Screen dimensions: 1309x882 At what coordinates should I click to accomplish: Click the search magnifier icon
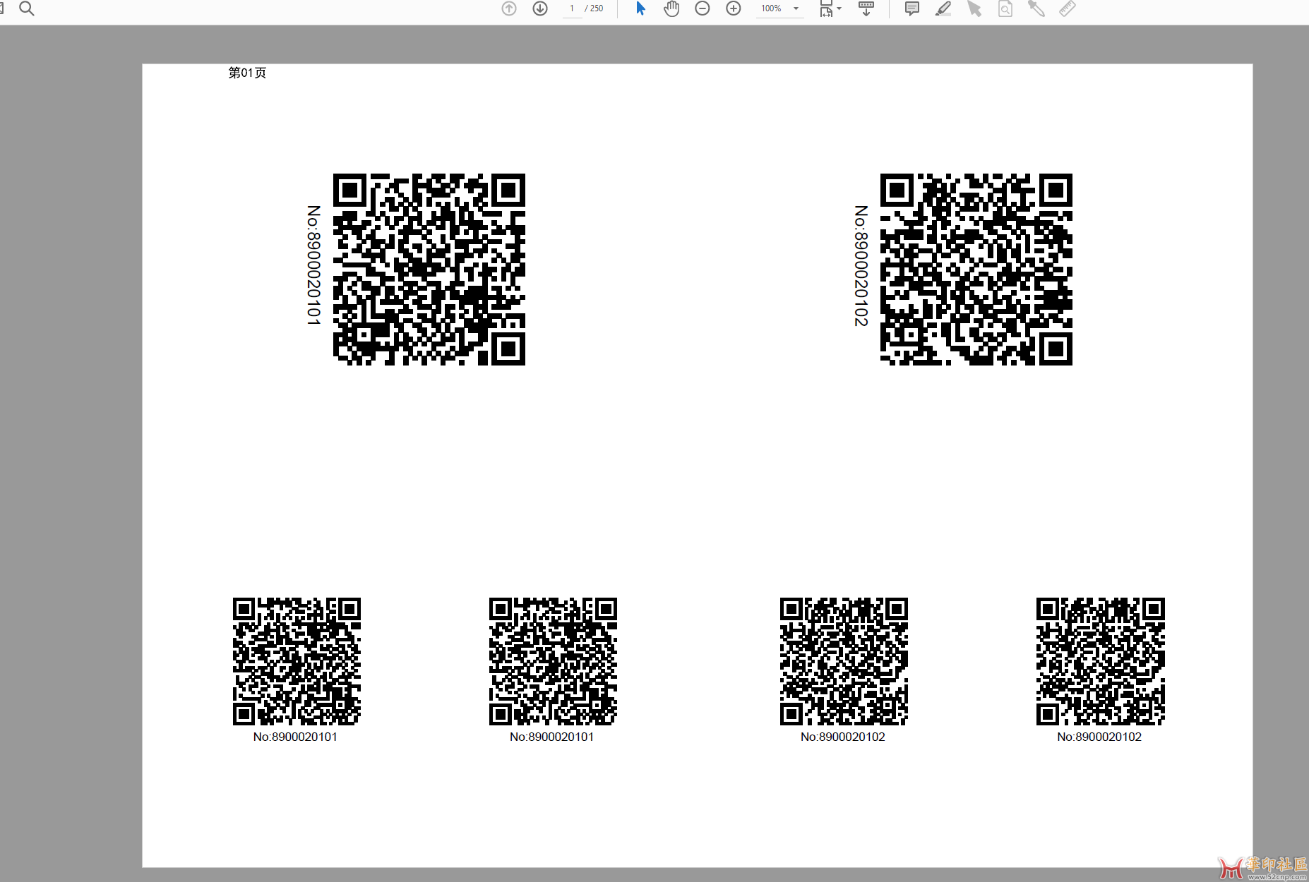pyautogui.click(x=27, y=8)
